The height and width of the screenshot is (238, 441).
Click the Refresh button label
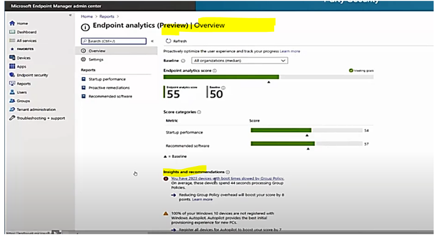pos(180,41)
